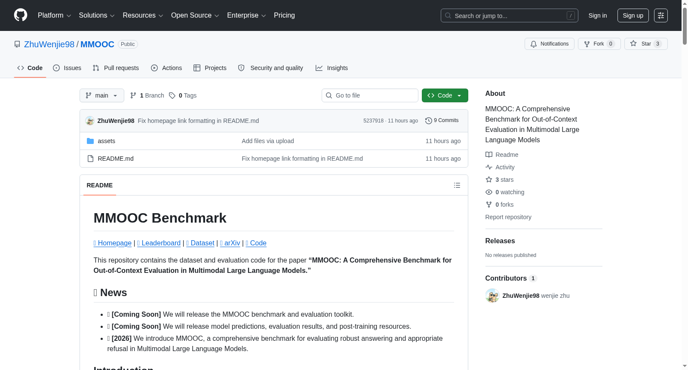View 0 watching list
This screenshot has width=688, height=370.
(x=505, y=192)
